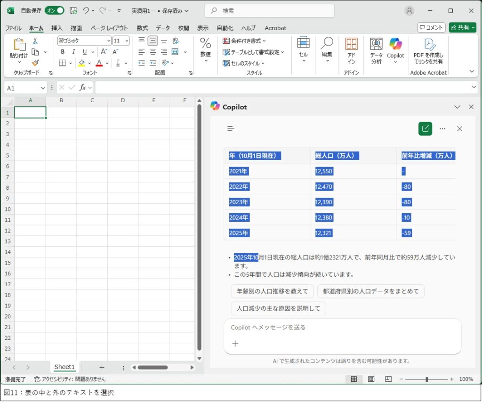Start a new Copilot chat
The image size is (482, 402).
pyautogui.click(x=425, y=129)
